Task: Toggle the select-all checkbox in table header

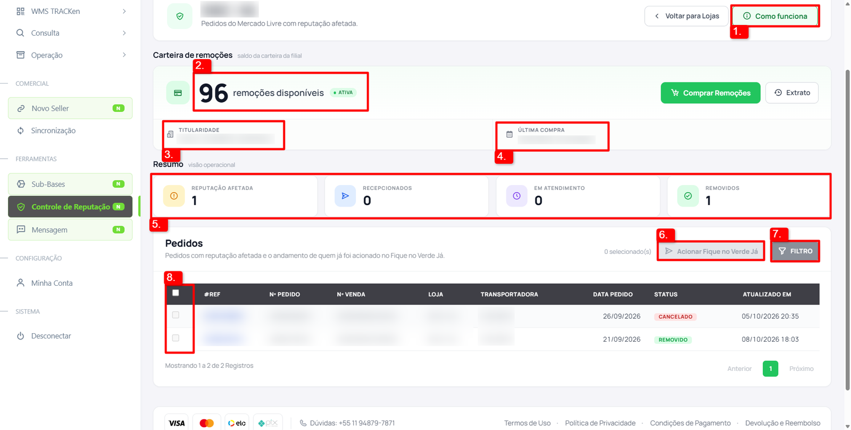Action: [x=176, y=293]
